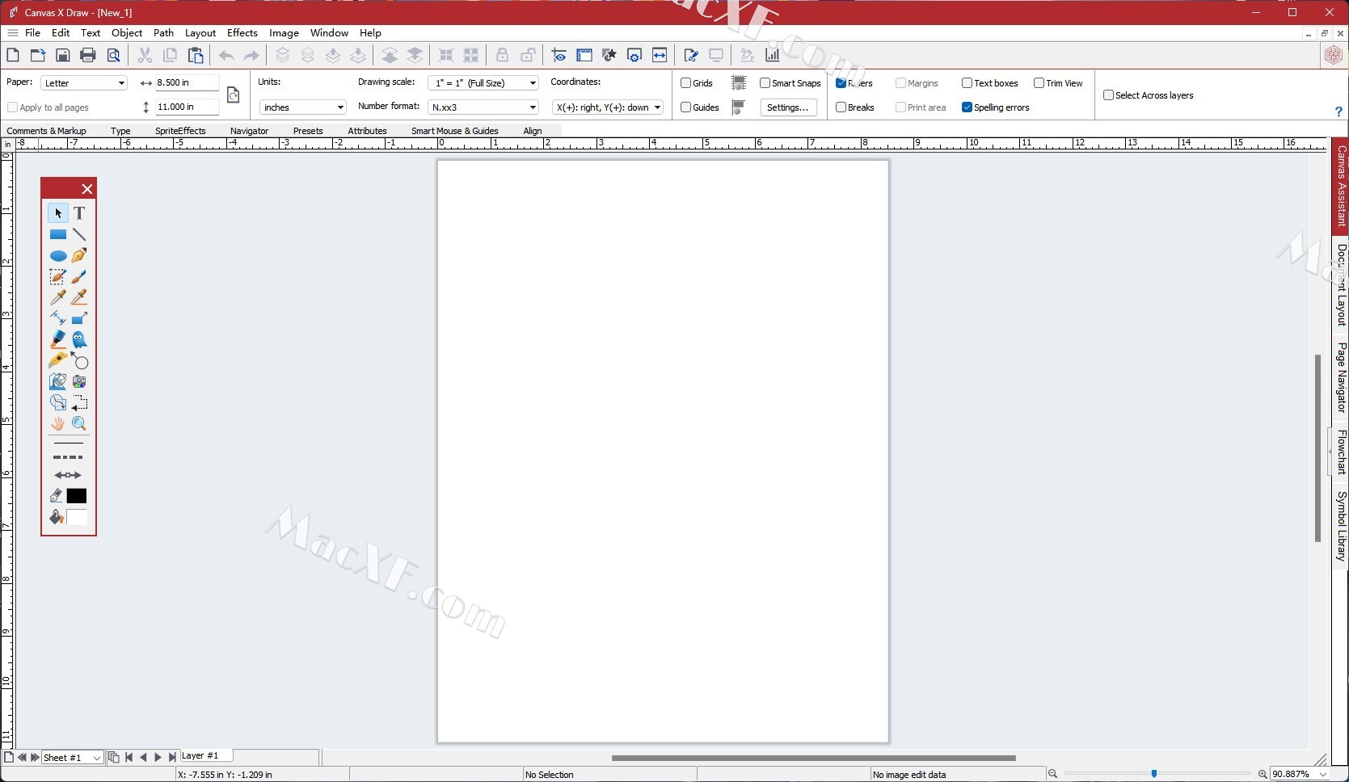Open the paint bucket fill icon
This screenshot has width=1349, height=782.
tap(56, 517)
